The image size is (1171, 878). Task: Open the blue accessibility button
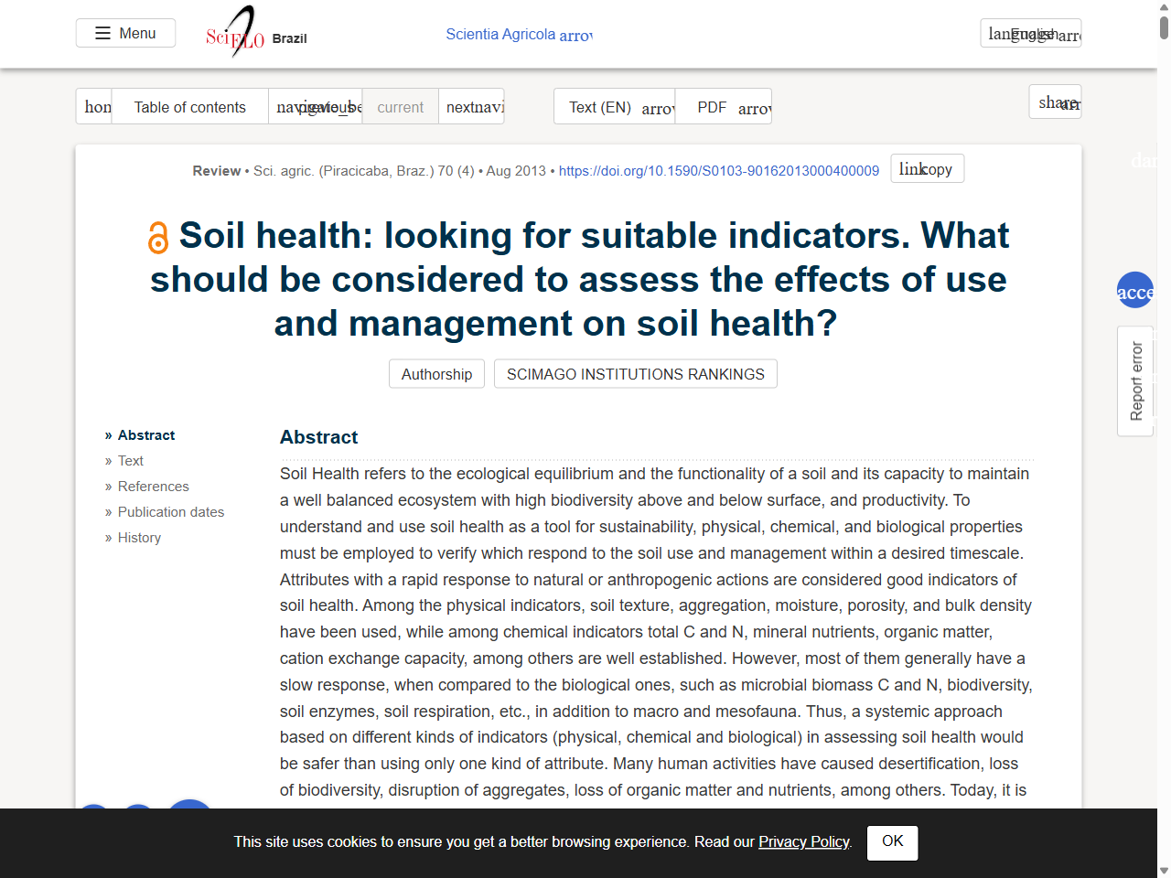coord(1135,290)
